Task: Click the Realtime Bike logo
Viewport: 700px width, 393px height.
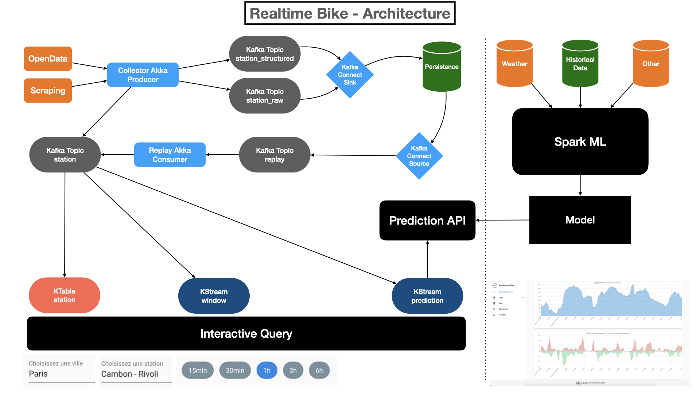Action: (x=494, y=286)
